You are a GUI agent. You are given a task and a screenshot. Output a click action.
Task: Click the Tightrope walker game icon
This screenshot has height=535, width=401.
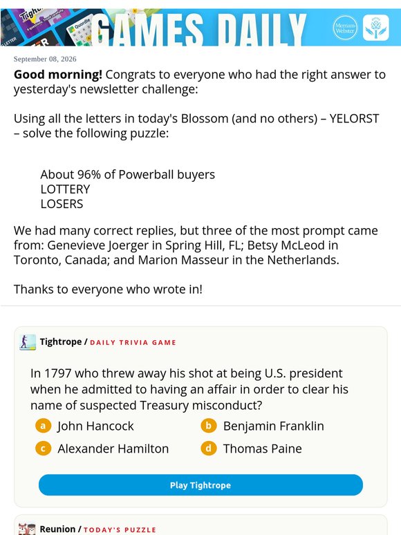pos(28,342)
